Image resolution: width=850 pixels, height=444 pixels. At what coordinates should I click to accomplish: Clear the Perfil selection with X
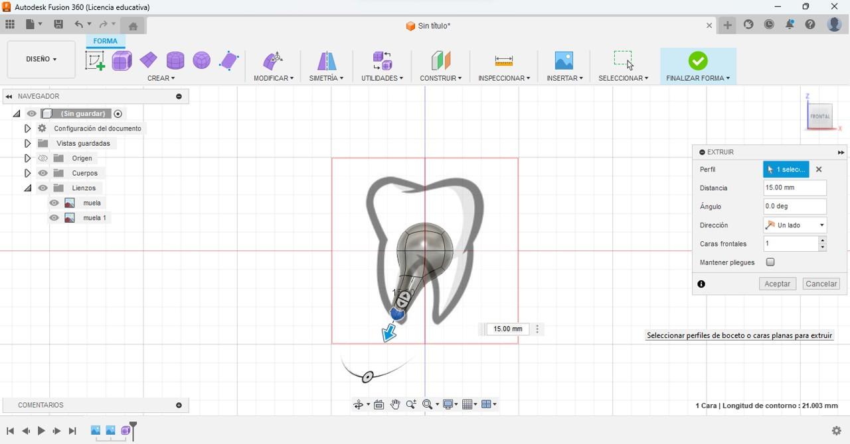[x=819, y=170]
